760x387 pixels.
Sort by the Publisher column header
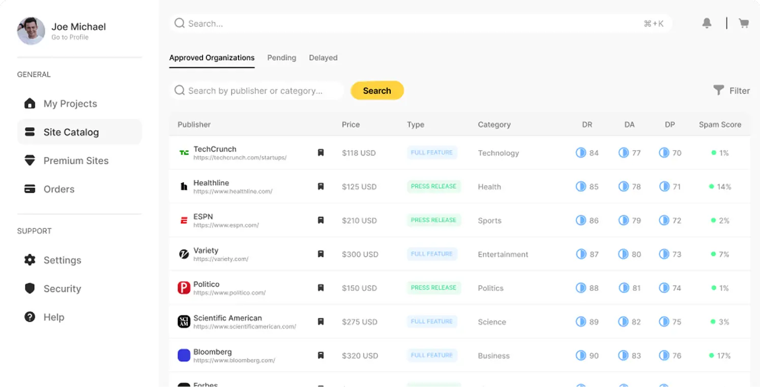coord(194,125)
